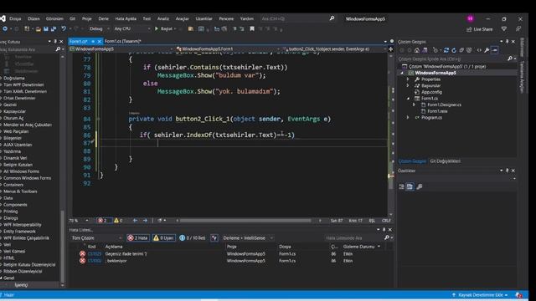Click the Save file toolbar icon

(45, 29)
